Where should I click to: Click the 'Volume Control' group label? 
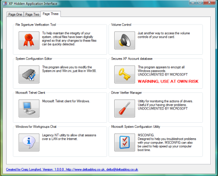pyautogui.click(x=121, y=25)
